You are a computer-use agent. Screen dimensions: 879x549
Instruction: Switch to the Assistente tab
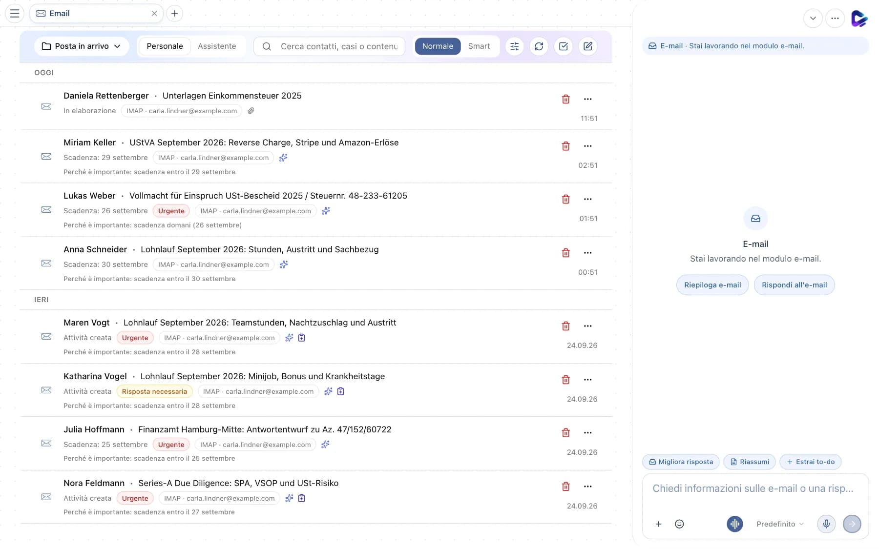coord(217,46)
